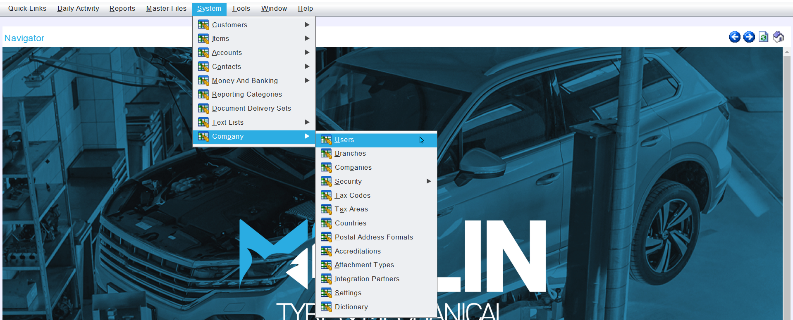Click the icon beside Tax Codes entry

pos(326,195)
